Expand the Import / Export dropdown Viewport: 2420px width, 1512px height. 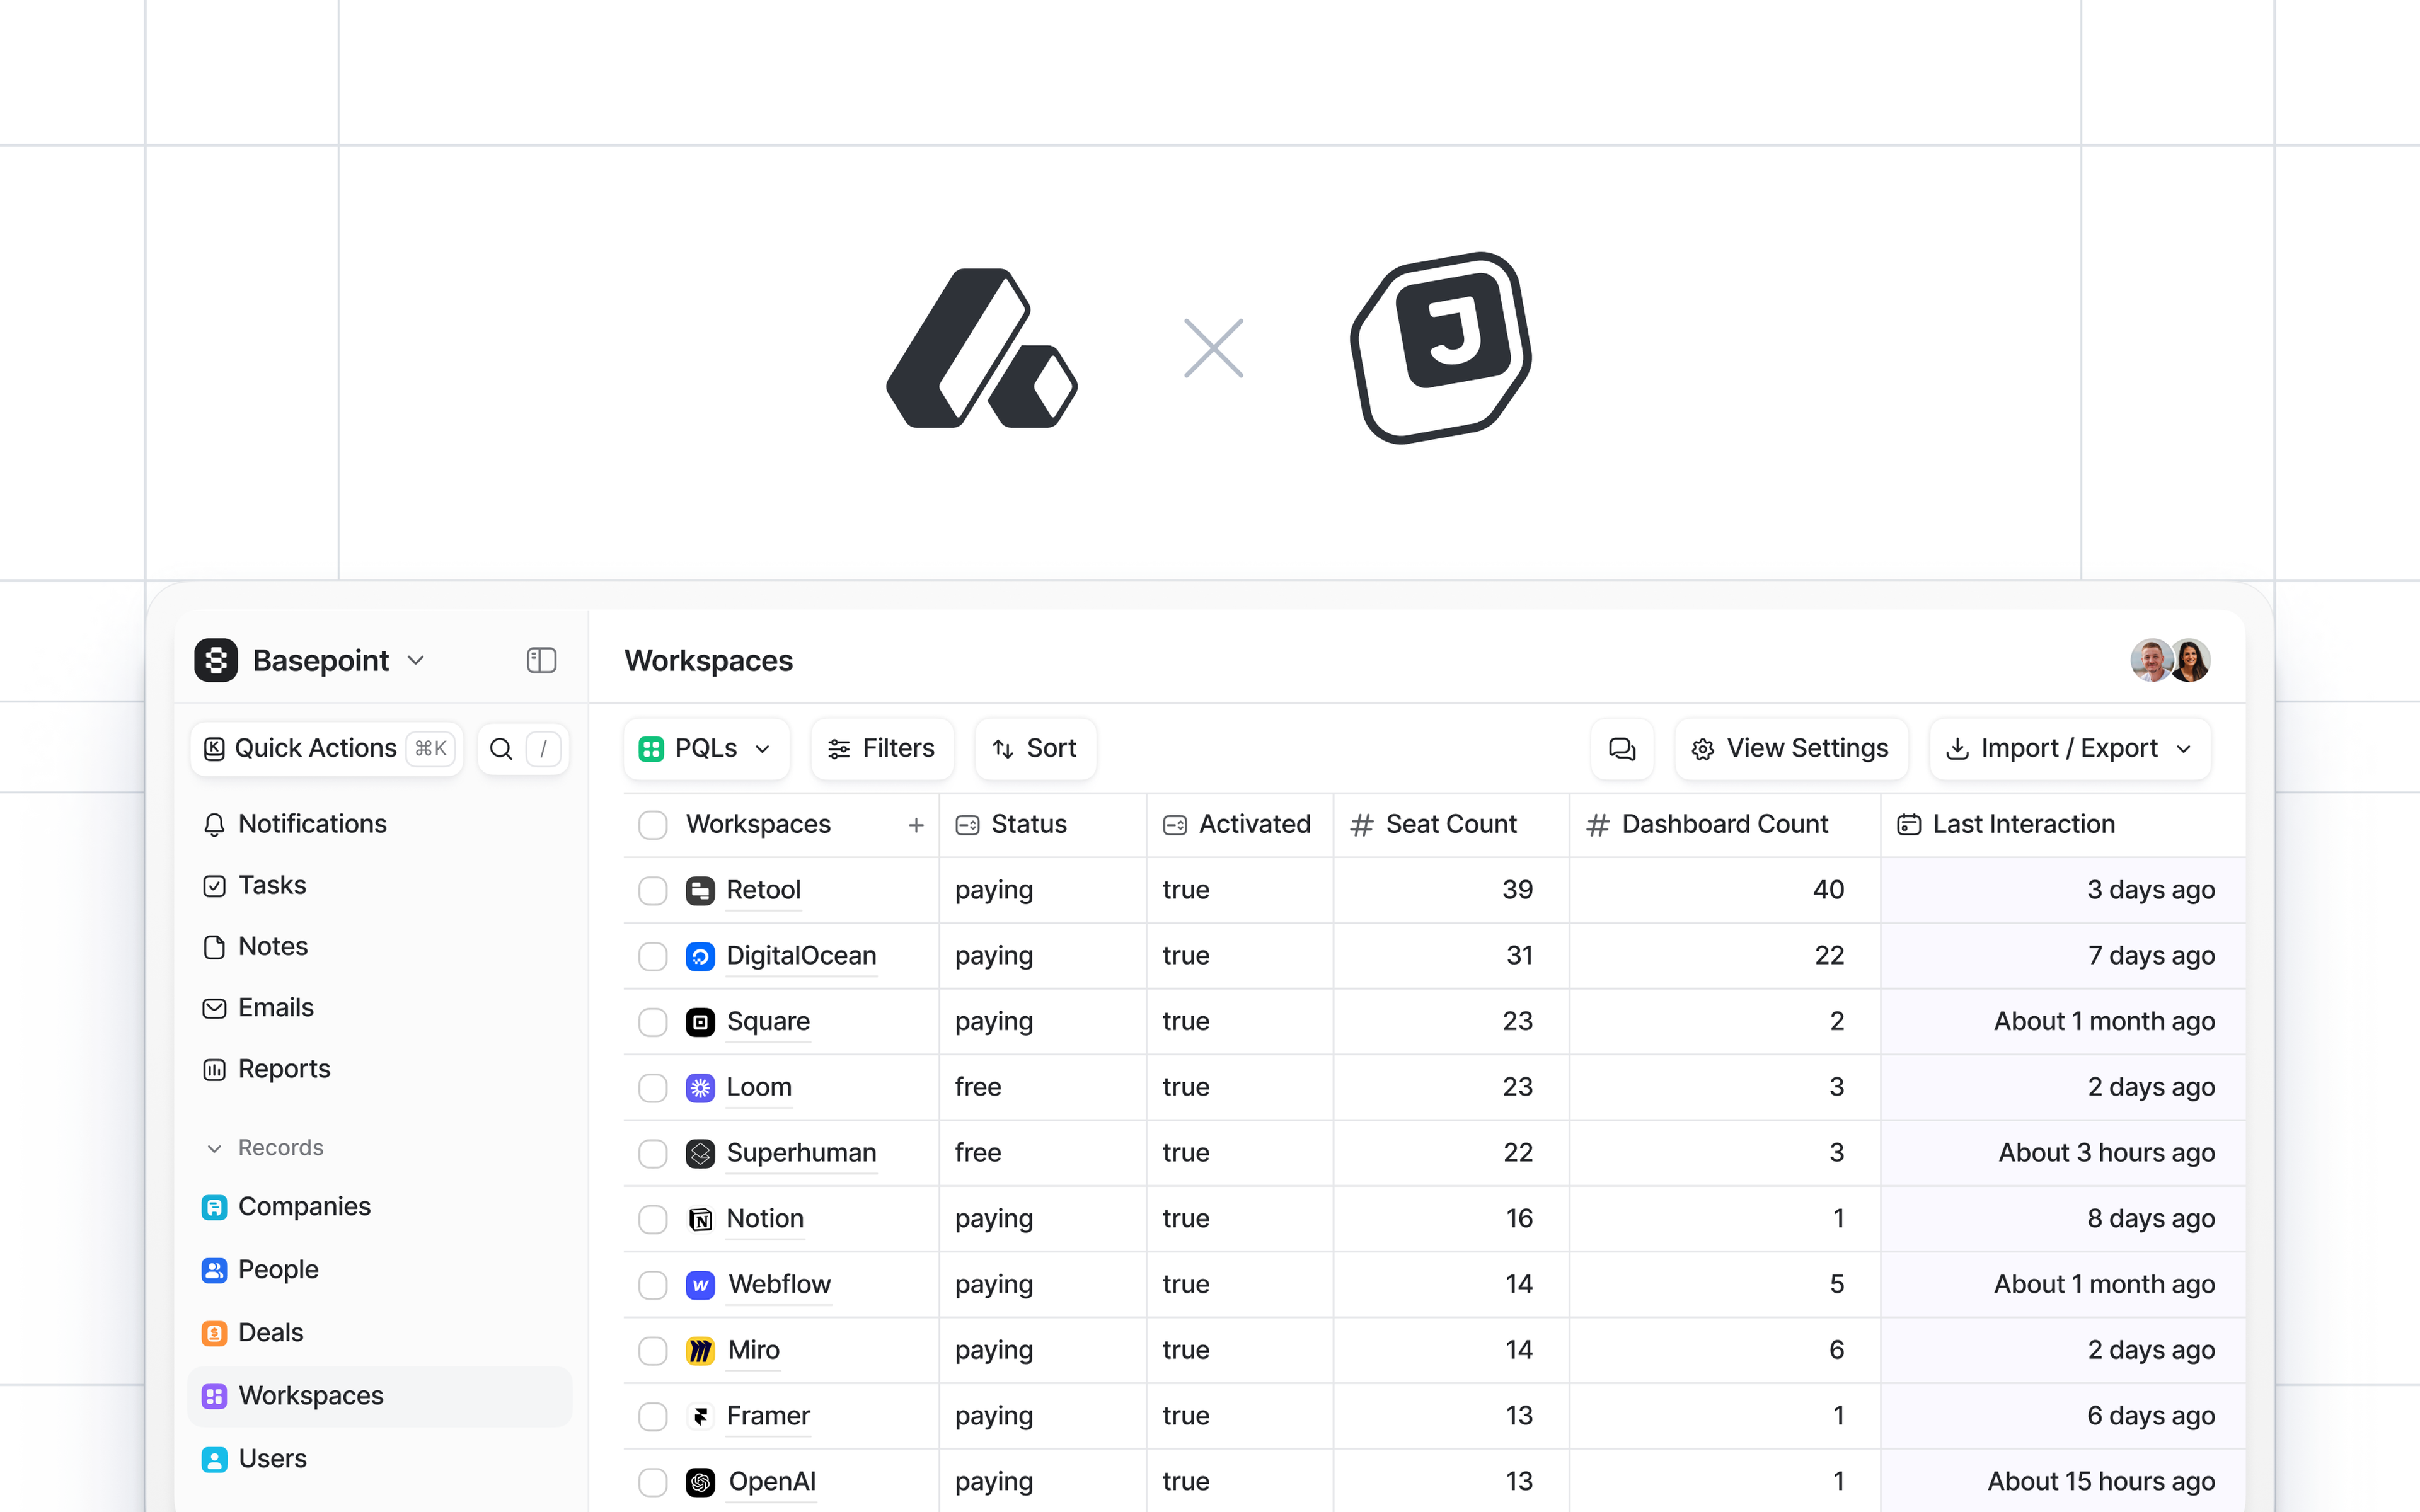coord(2068,748)
